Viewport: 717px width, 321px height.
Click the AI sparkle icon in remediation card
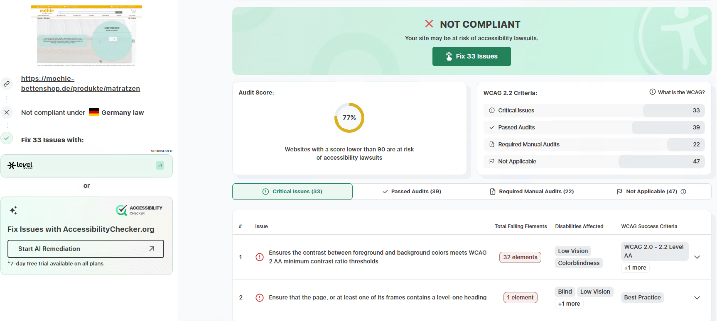(13, 210)
